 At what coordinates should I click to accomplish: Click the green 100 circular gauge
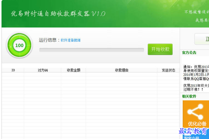tap(19, 45)
